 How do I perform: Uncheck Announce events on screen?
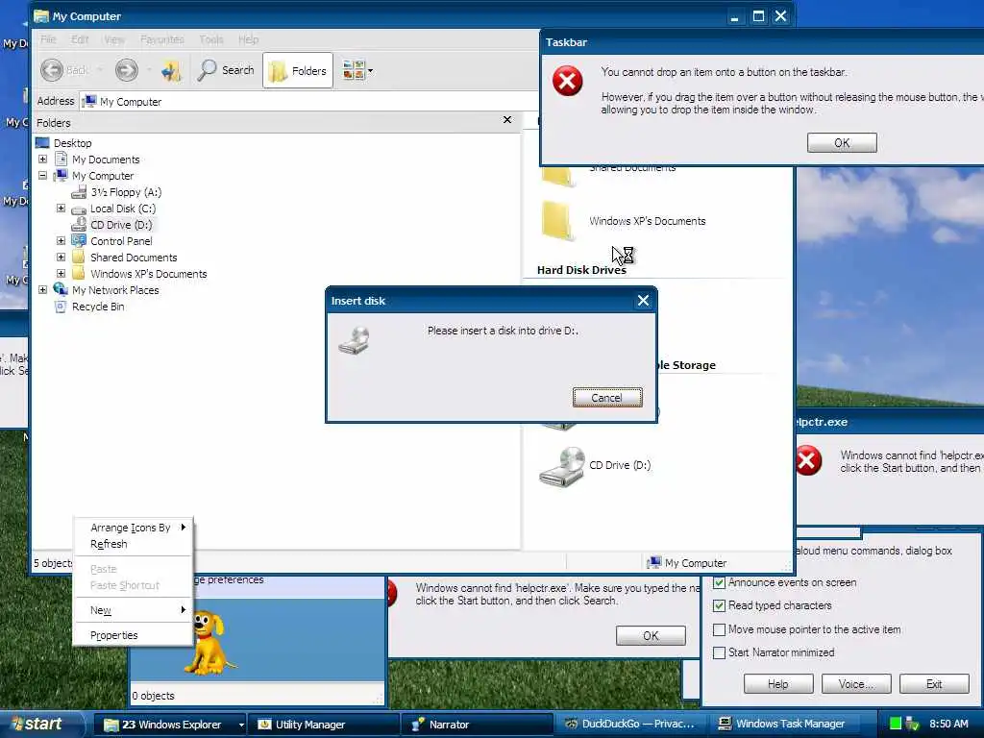coord(719,582)
